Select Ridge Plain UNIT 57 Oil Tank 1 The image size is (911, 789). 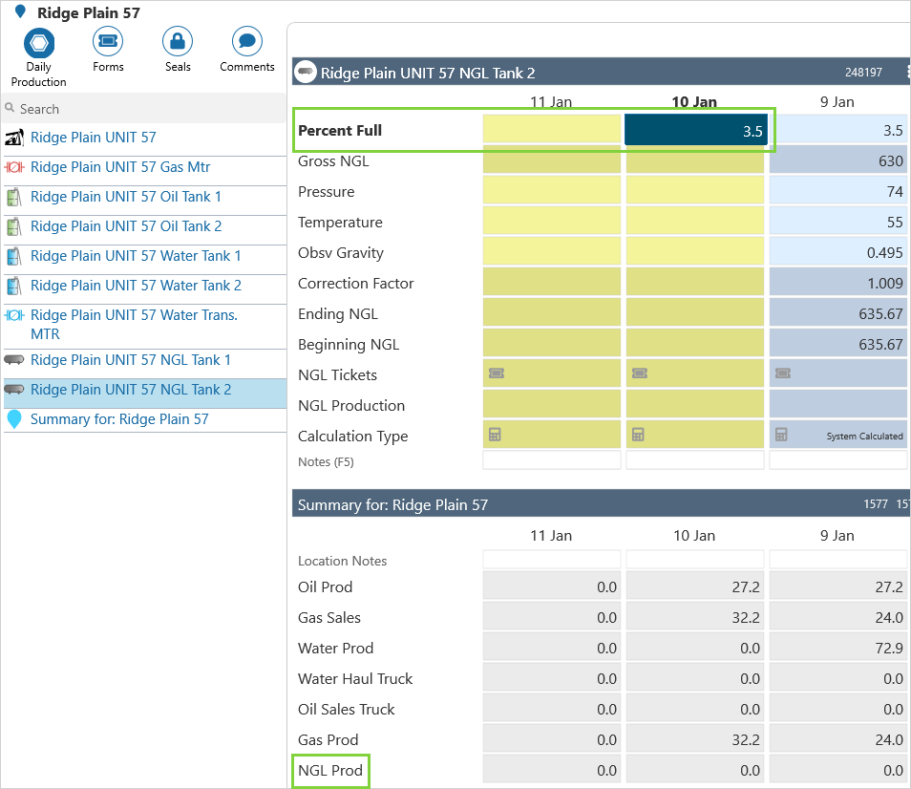(126, 197)
